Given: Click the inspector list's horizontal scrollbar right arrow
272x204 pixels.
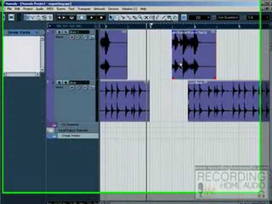Looking at the screenshot, I should tap(38, 74).
